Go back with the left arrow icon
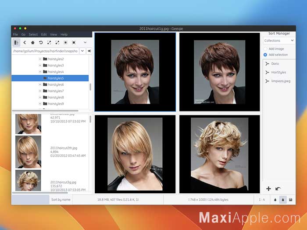Screen dimensions: 307x230 point(25,42)
